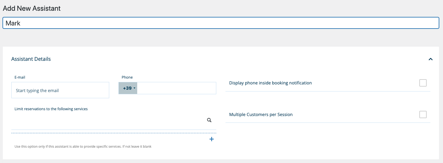Click the E-mail input field

(60, 90)
